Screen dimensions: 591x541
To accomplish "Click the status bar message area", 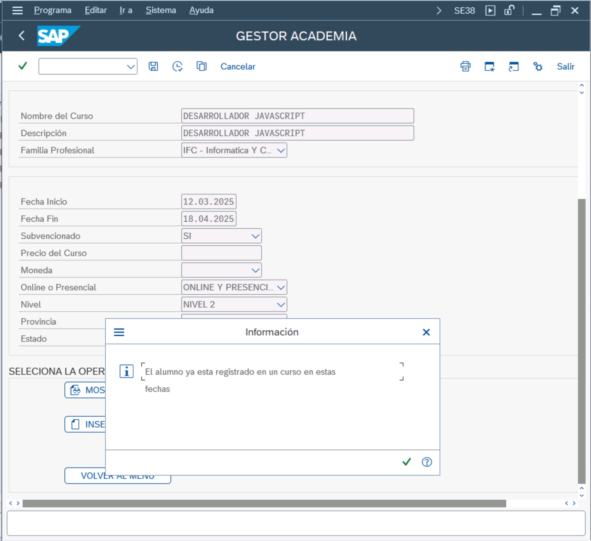I will 296,523.
